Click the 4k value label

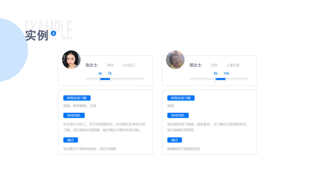pos(100,73)
